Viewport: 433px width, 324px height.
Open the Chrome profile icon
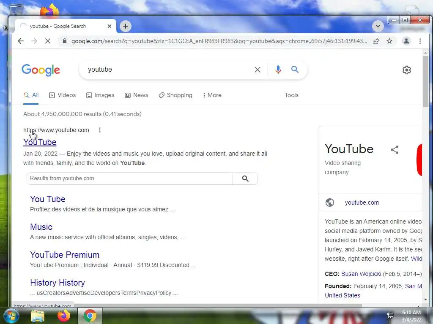coord(406,41)
